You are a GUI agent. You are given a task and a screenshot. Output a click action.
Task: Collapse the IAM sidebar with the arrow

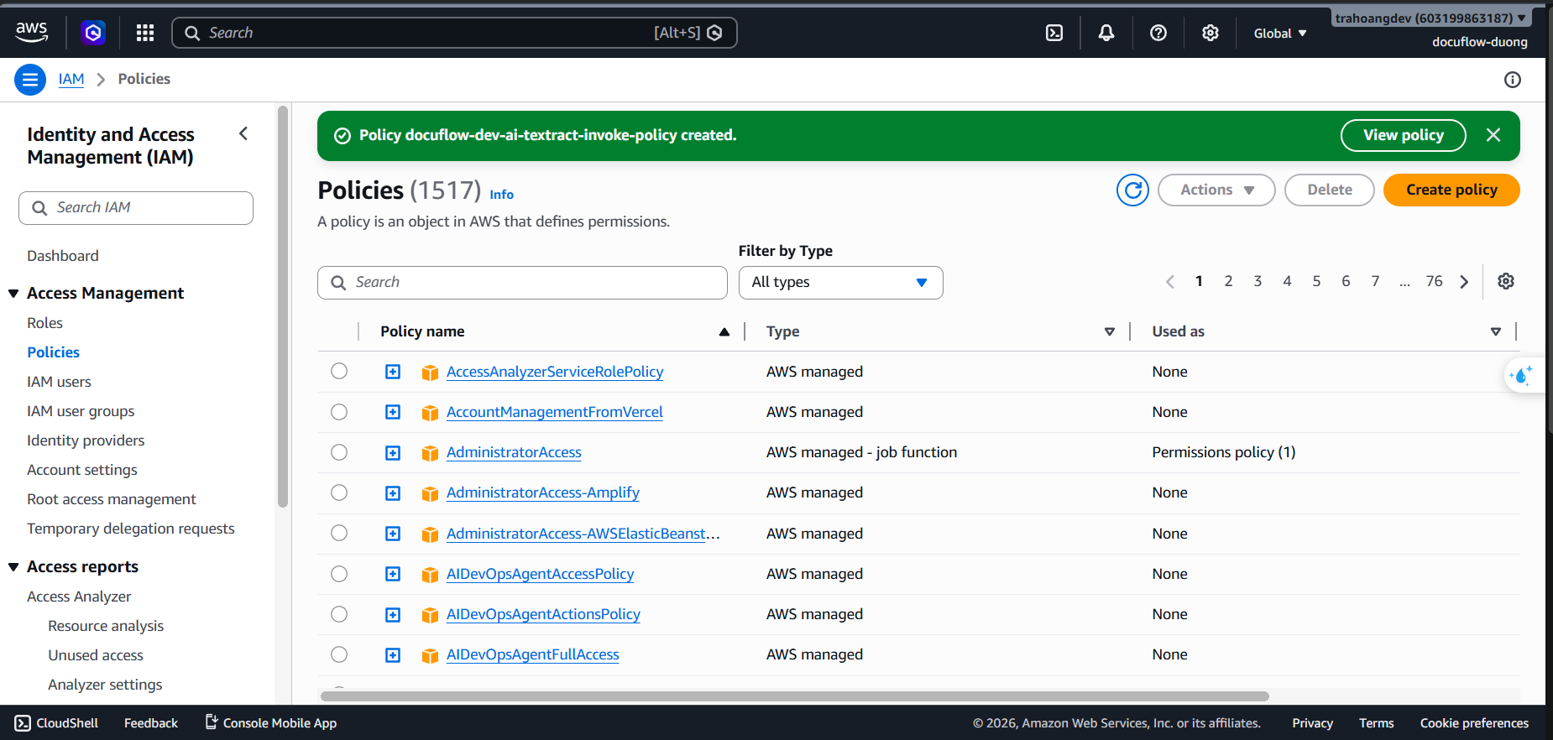[243, 133]
